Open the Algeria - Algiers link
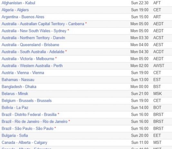Image resolution: width=172 pixels, height=149 pixels. pos(15,10)
